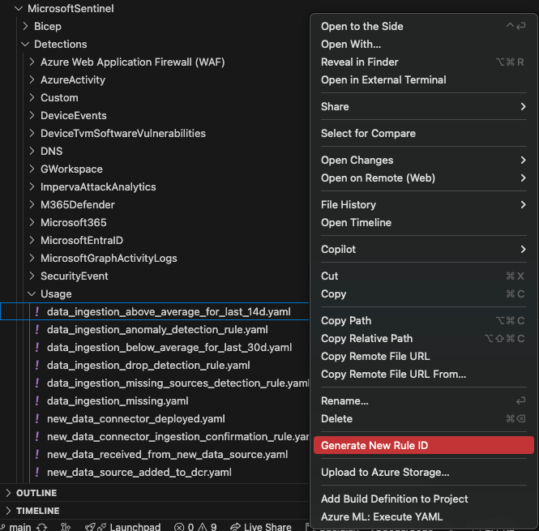Click the main branch indicator in status bar
539x531 pixels.
coord(16,527)
